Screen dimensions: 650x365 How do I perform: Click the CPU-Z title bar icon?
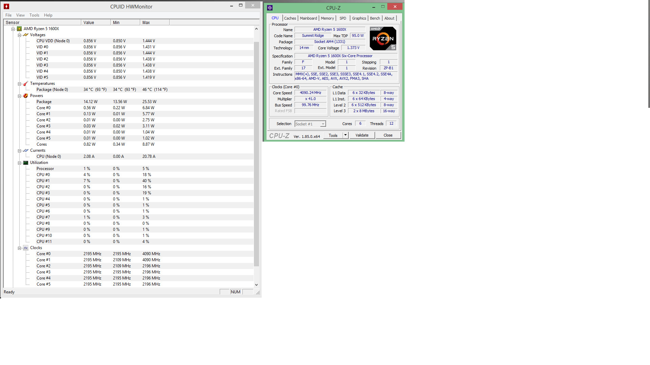pos(270,8)
